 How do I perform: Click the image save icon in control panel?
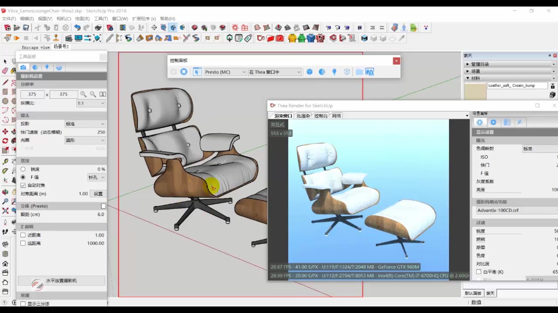(x=370, y=72)
